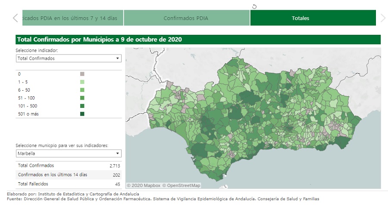Open the 'PDIA en los últimos 7 y 14 días' tab

pos(73,18)
